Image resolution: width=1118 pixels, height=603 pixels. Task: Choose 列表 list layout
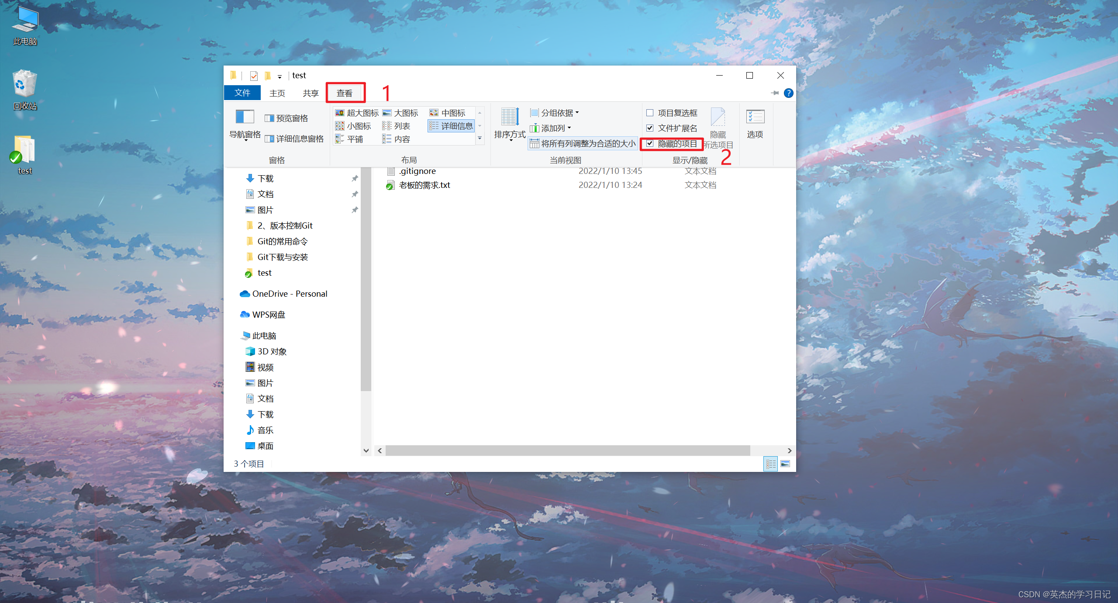coord(396,126)
